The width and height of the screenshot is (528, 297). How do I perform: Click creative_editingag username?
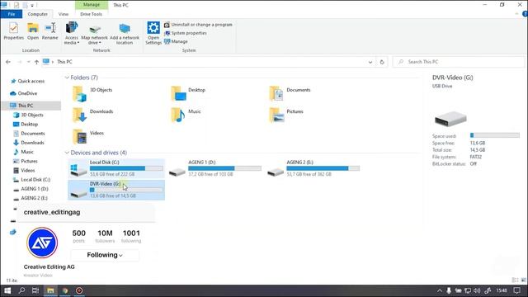point(52,213)
